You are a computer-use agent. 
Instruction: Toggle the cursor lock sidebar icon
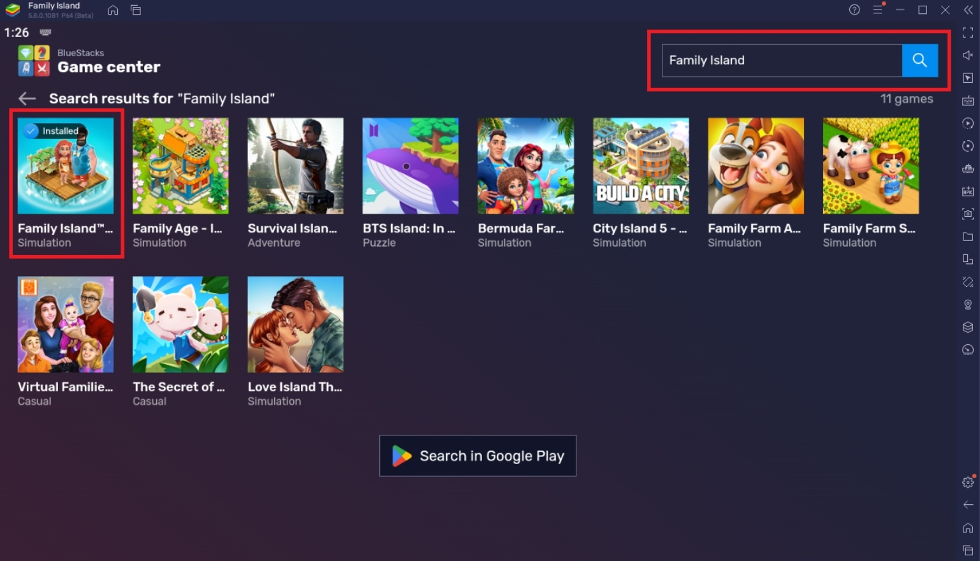[968, 78]
